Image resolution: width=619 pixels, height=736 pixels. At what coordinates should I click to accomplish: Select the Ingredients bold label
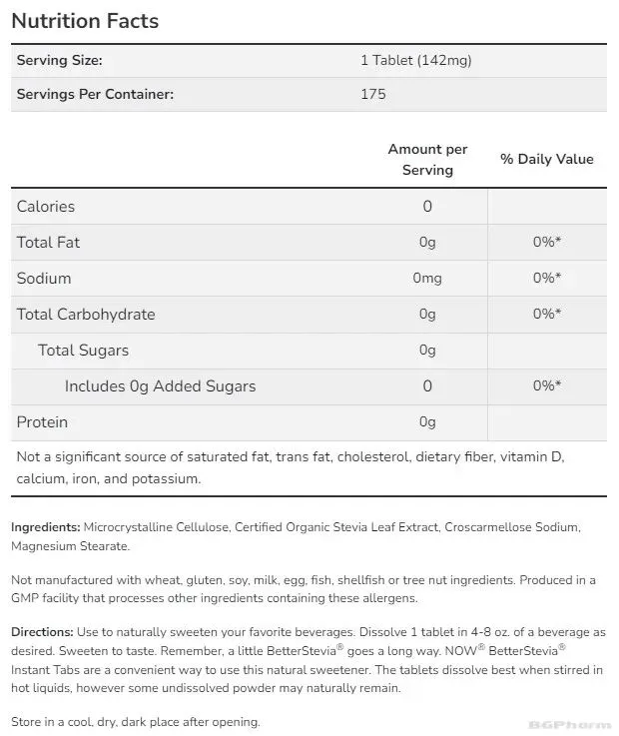(x=46, y=527)
